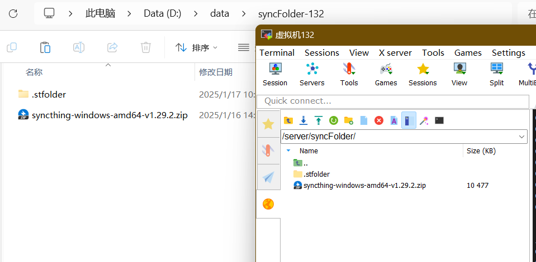Open terminal icon in SFTP toolbar
Viewport: 536px width, 262px height.
[439, 120]
